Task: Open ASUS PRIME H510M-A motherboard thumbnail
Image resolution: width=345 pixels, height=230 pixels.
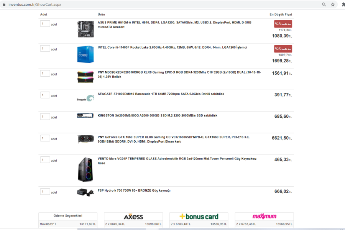Action: pyautogui.click(x=85, y=29)
